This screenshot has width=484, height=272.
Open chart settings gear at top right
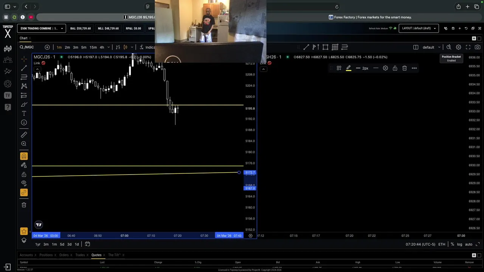[x=458, y=47]
